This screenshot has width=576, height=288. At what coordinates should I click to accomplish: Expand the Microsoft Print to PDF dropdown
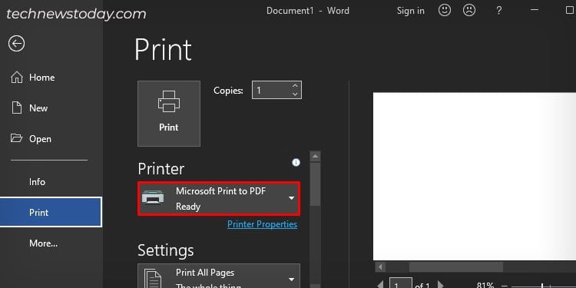pos(219,198)
